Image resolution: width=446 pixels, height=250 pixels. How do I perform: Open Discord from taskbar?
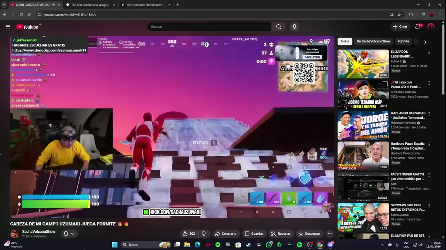[x=330, y=245]
